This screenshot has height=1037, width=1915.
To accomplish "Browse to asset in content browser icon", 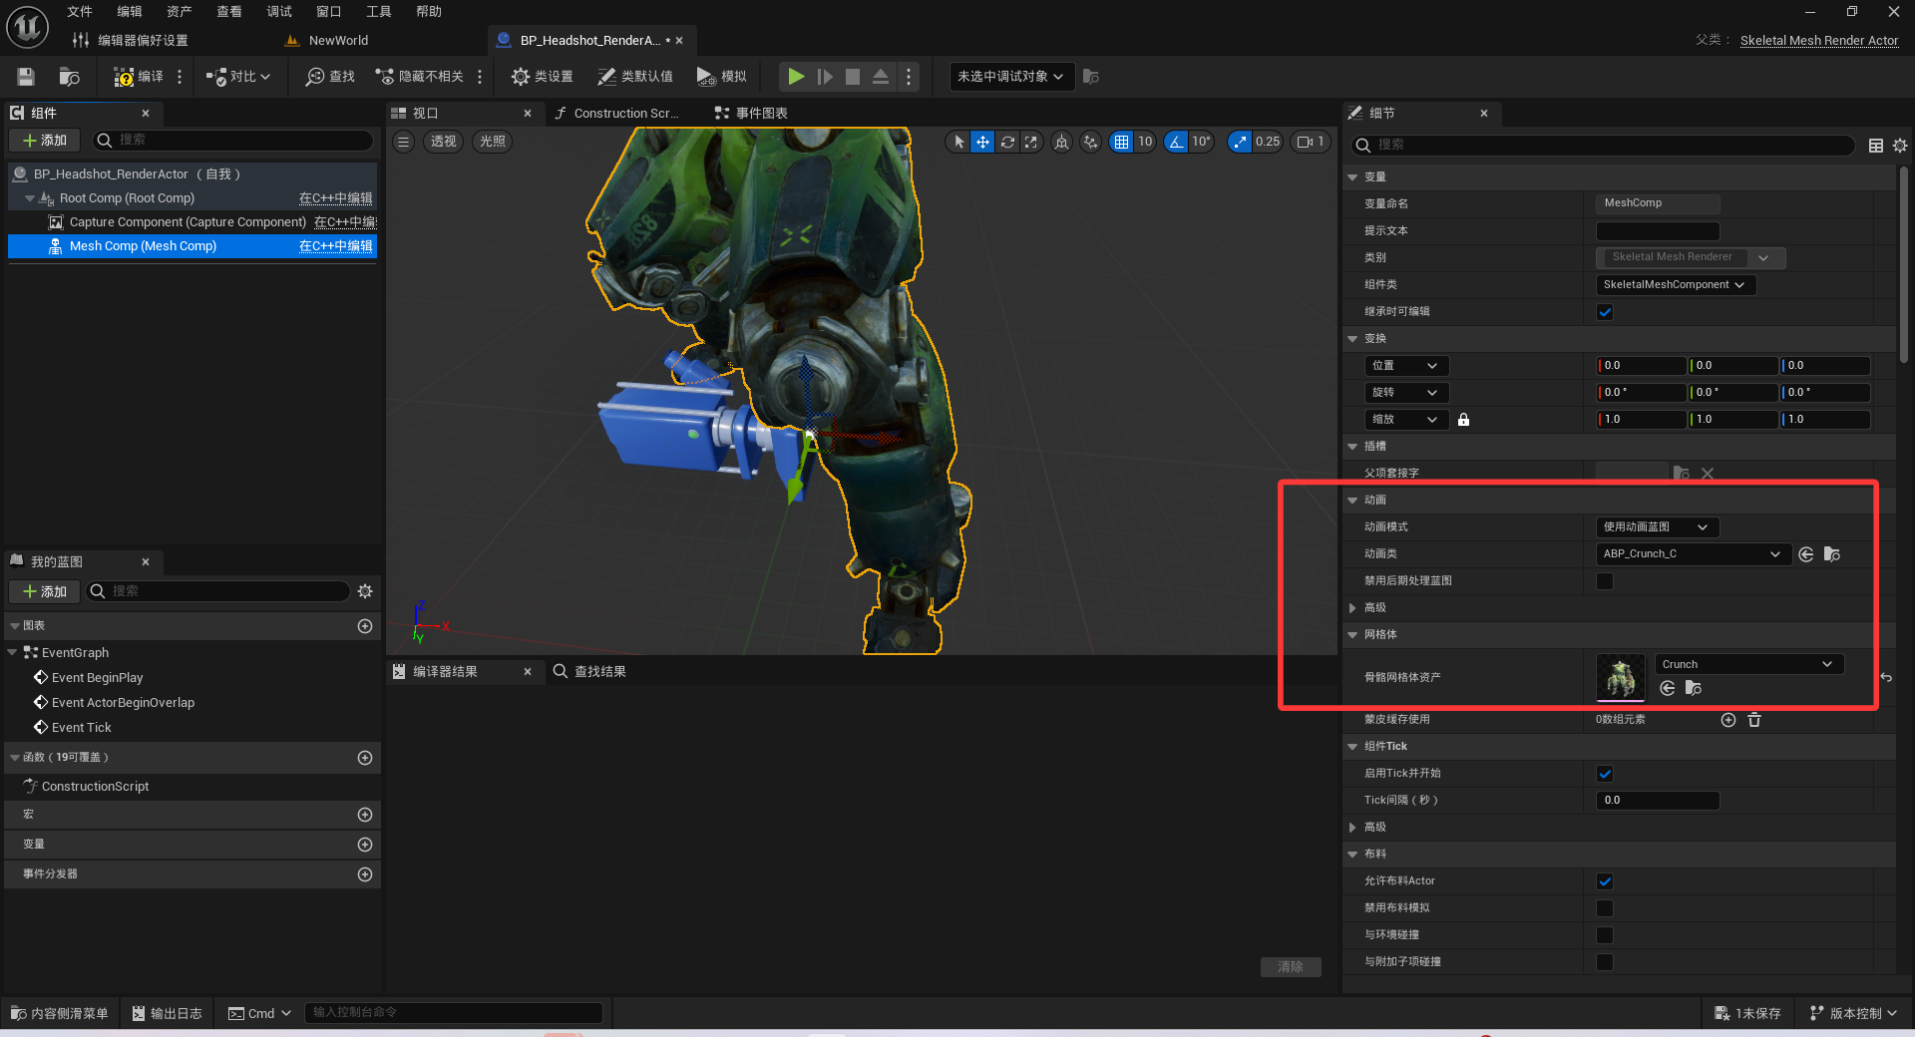I will [x=69, y=77].
